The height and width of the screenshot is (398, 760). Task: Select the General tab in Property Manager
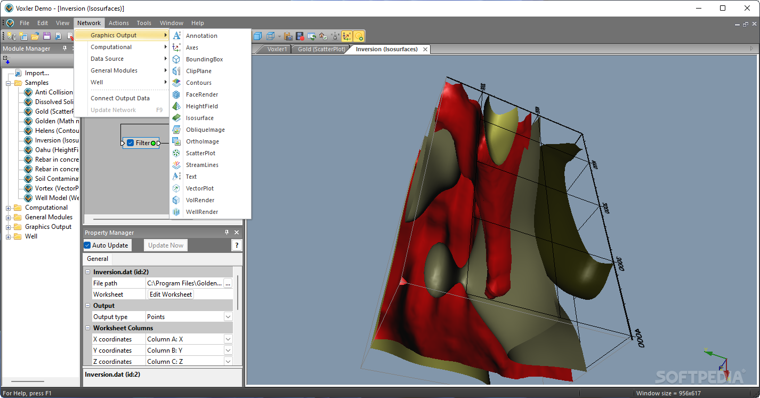[x=98, y=259]
